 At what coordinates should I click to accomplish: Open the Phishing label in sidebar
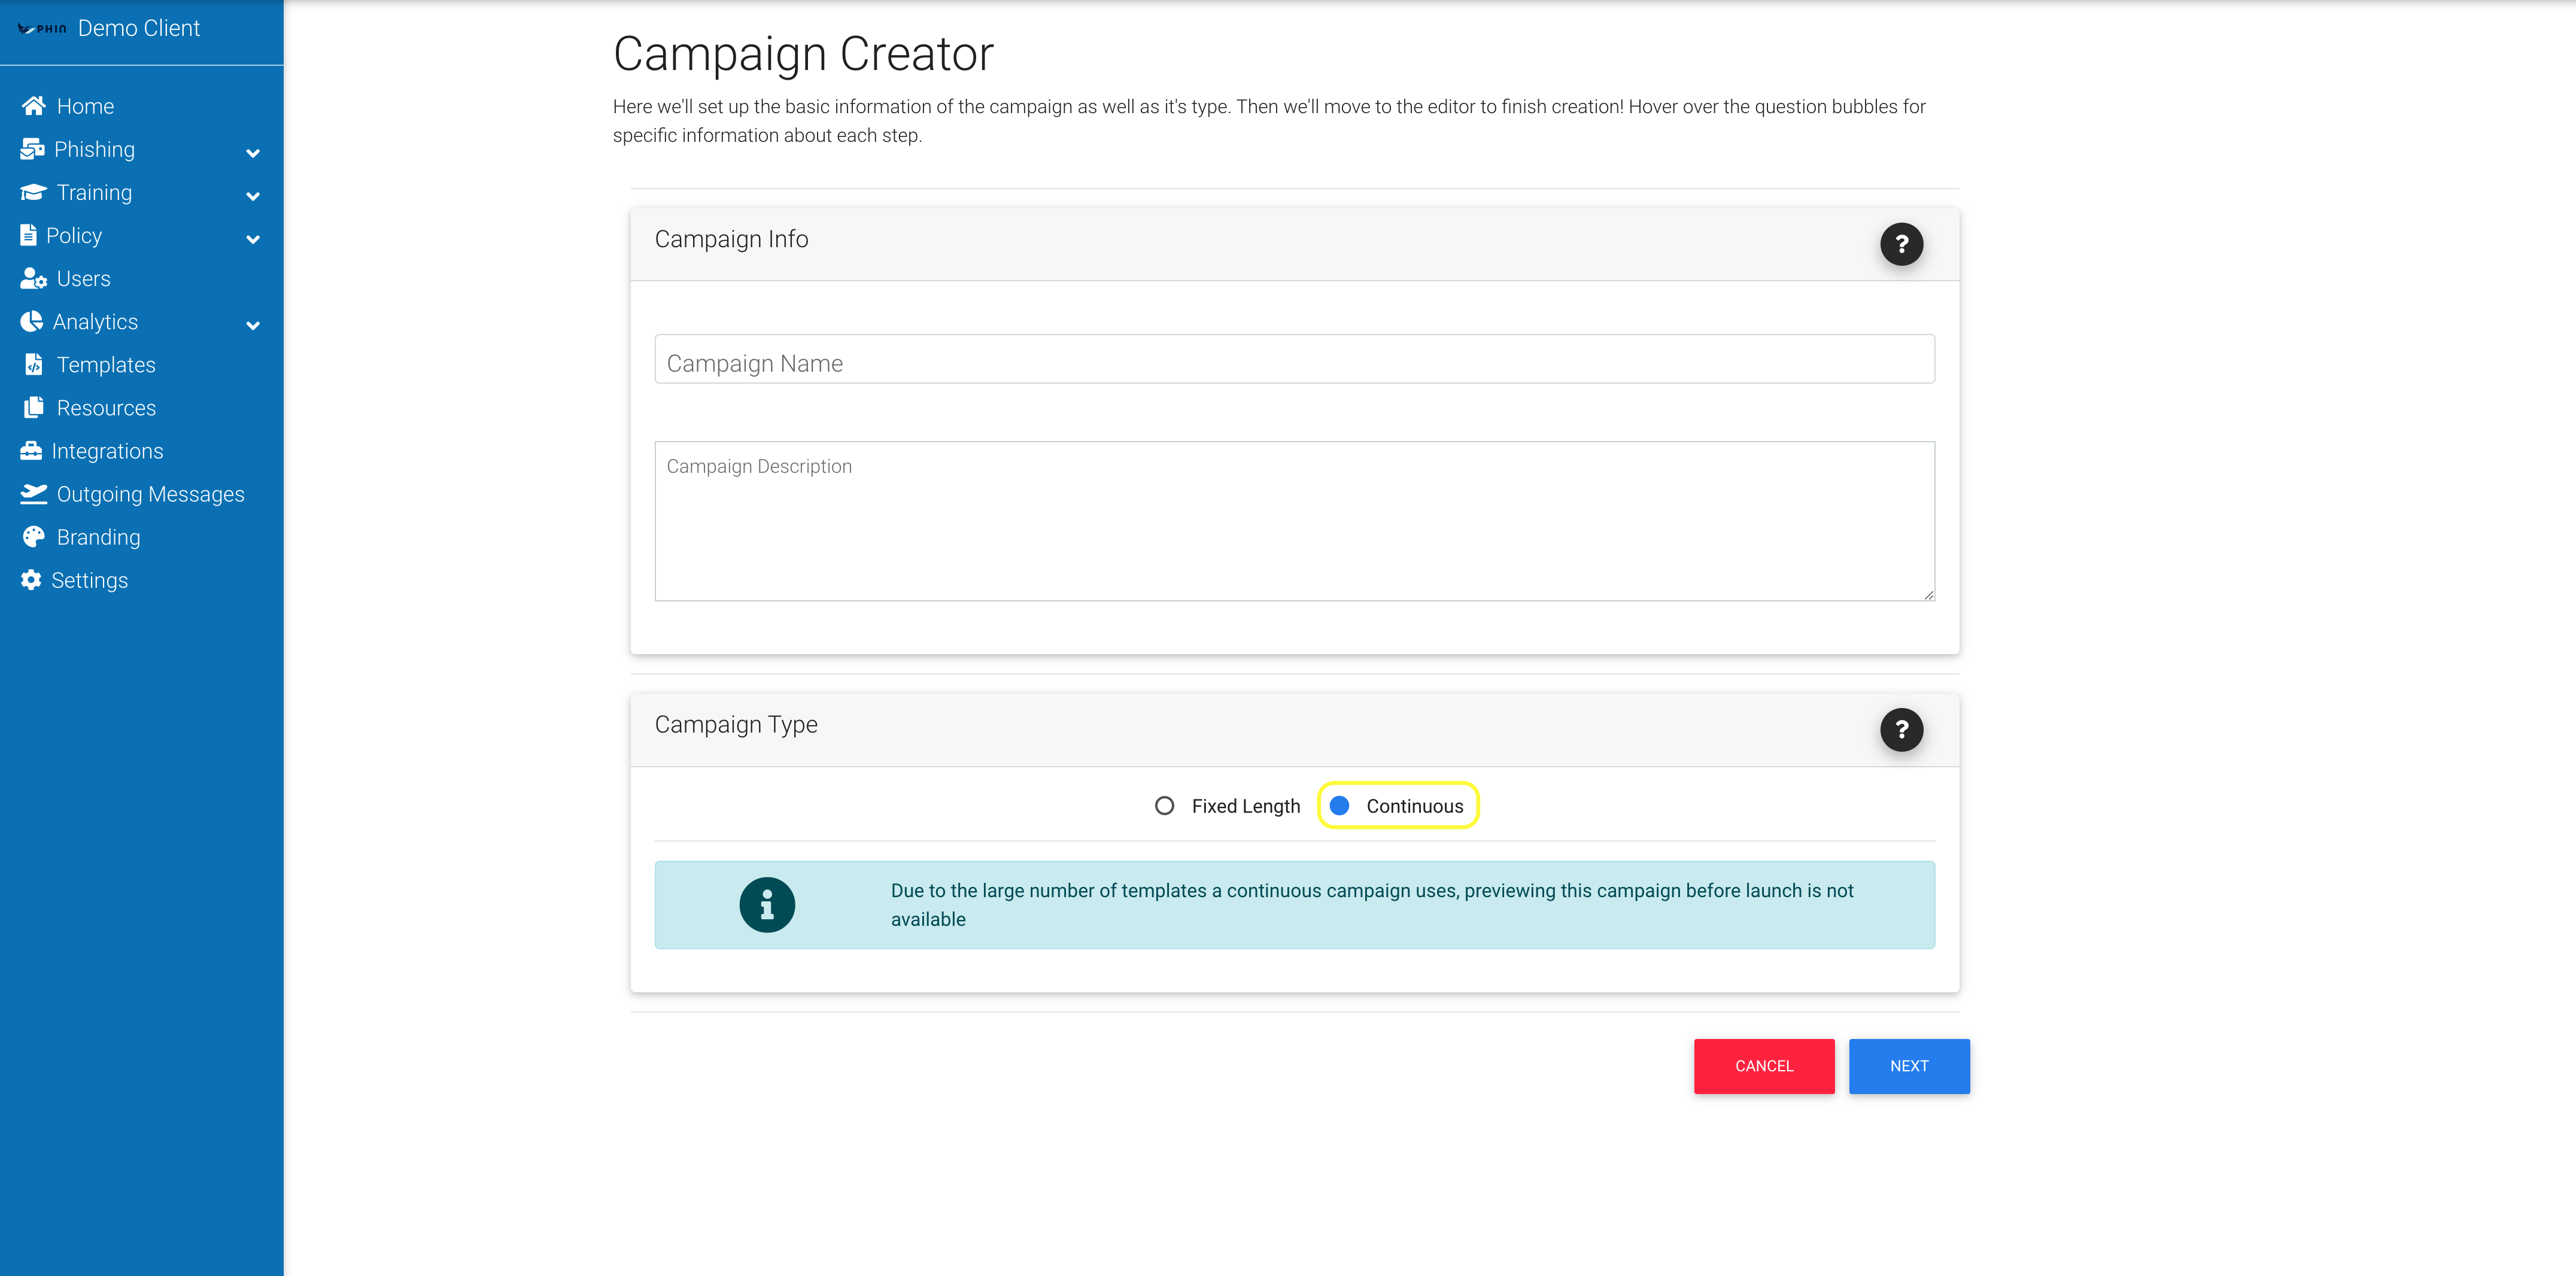tap(94, 150)
